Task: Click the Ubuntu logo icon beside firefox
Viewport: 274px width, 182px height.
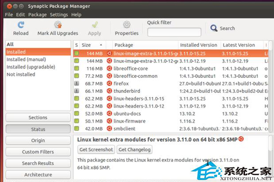Action: click(109, 83)
